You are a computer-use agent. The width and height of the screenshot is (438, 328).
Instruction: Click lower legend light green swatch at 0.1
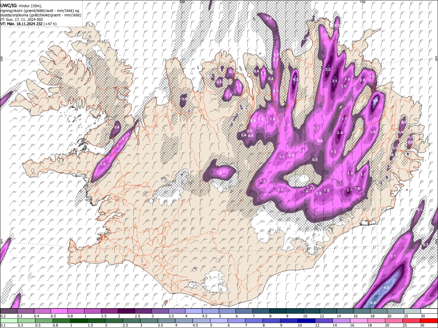tap(9, 320)
